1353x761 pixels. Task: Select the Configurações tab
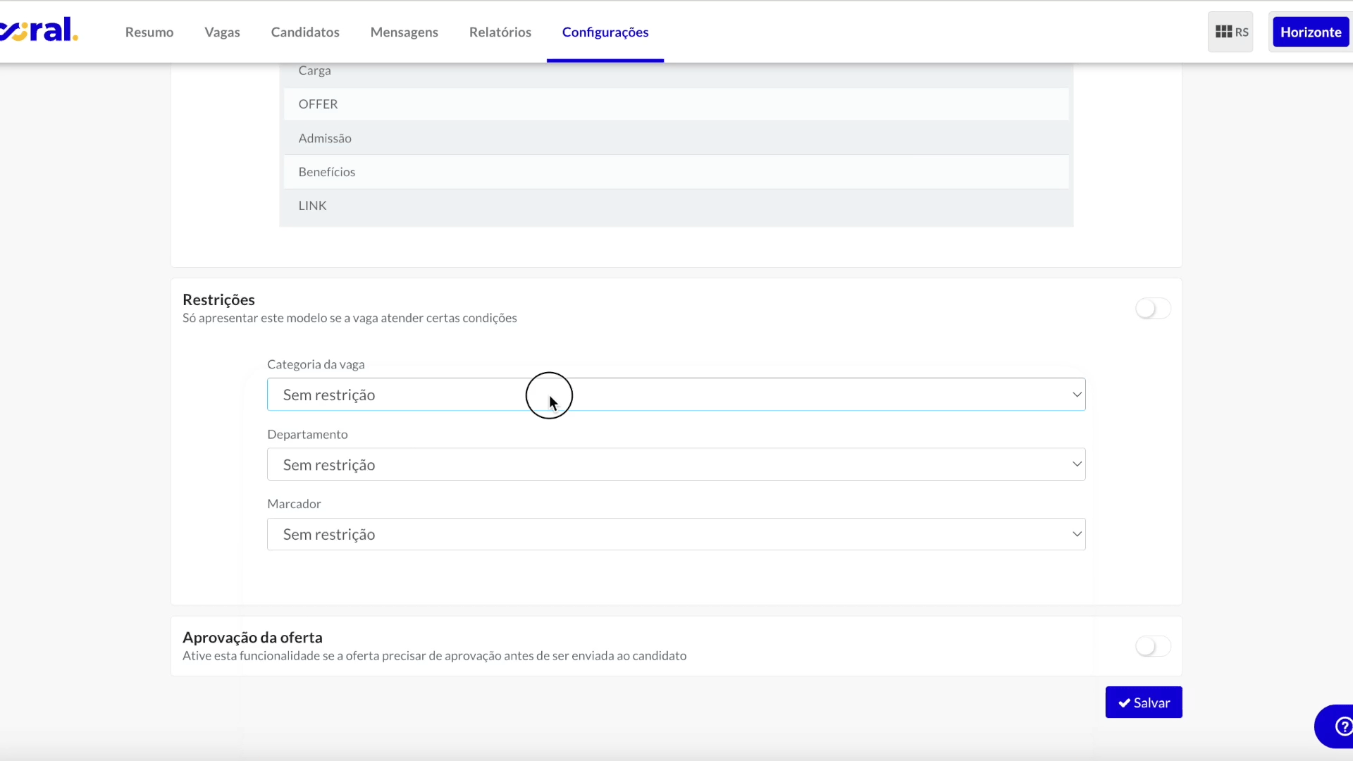click(x=605, y=32)
